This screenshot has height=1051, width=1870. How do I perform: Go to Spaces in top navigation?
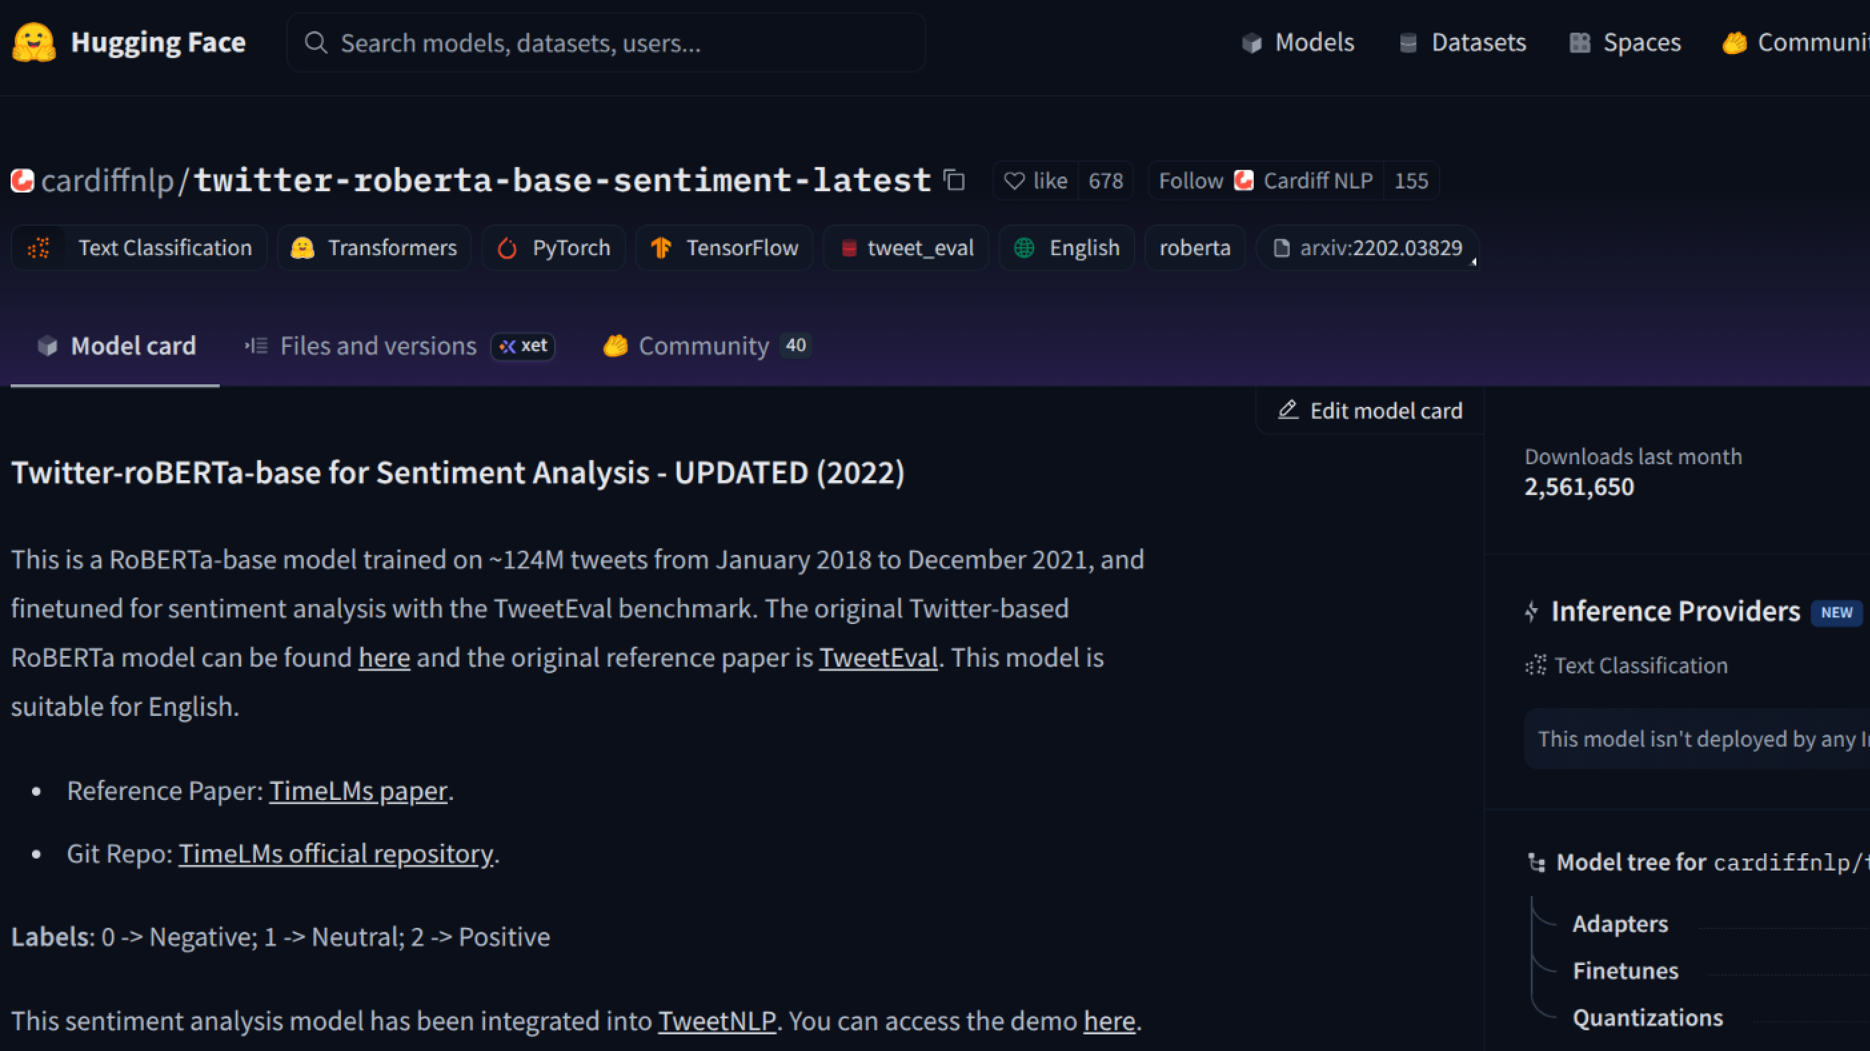1626,43
